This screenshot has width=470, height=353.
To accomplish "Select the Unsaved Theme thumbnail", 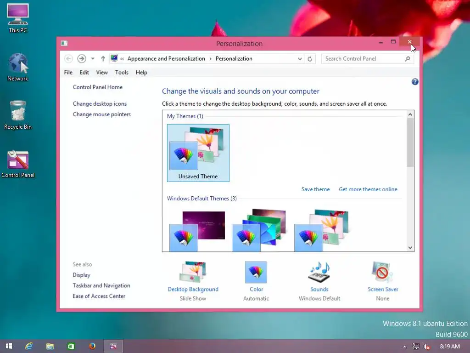I will [x=198, y=153].
